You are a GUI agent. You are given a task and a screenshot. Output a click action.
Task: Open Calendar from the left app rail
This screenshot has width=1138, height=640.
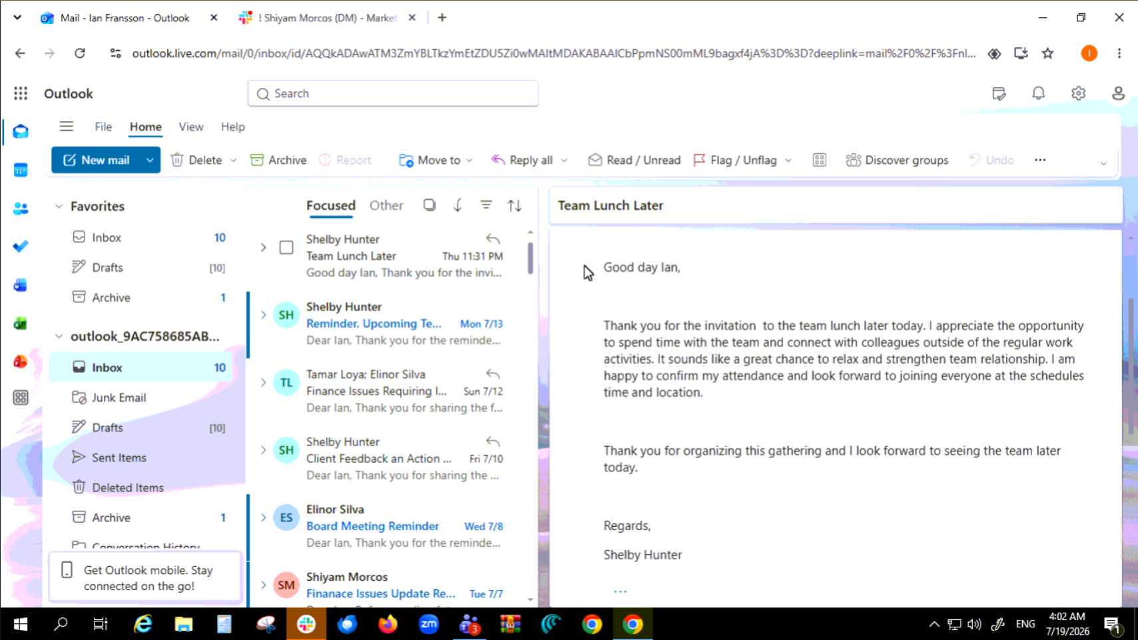(x=21, y=170)
